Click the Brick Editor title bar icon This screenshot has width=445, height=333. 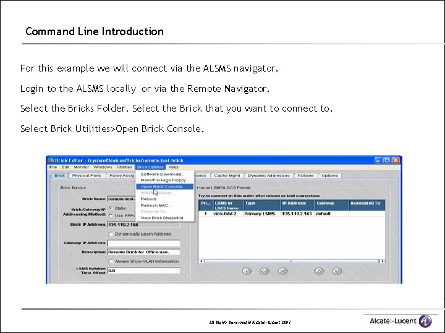pyautogui.click(x=51, y=160)
